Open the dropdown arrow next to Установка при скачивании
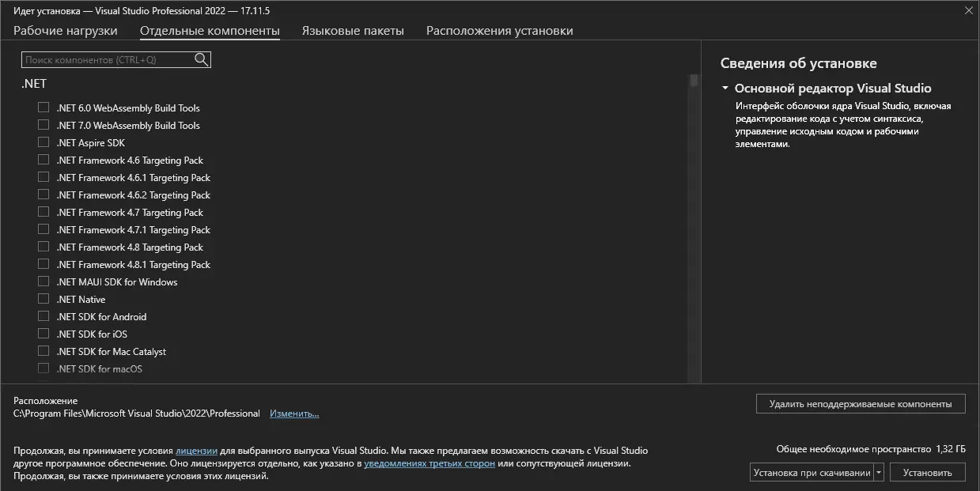Image resolution: width=980 pixels, height=491 pixels. click(x=879, y=473)
